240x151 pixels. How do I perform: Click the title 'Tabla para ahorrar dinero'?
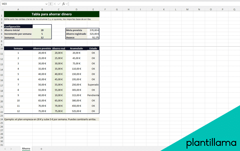pos(52,14)
